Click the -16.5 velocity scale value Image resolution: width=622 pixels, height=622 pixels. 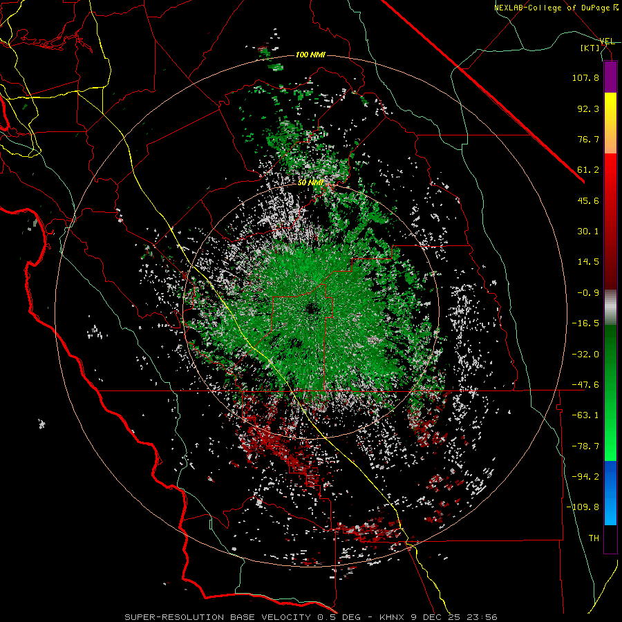(x=585, y=323)
